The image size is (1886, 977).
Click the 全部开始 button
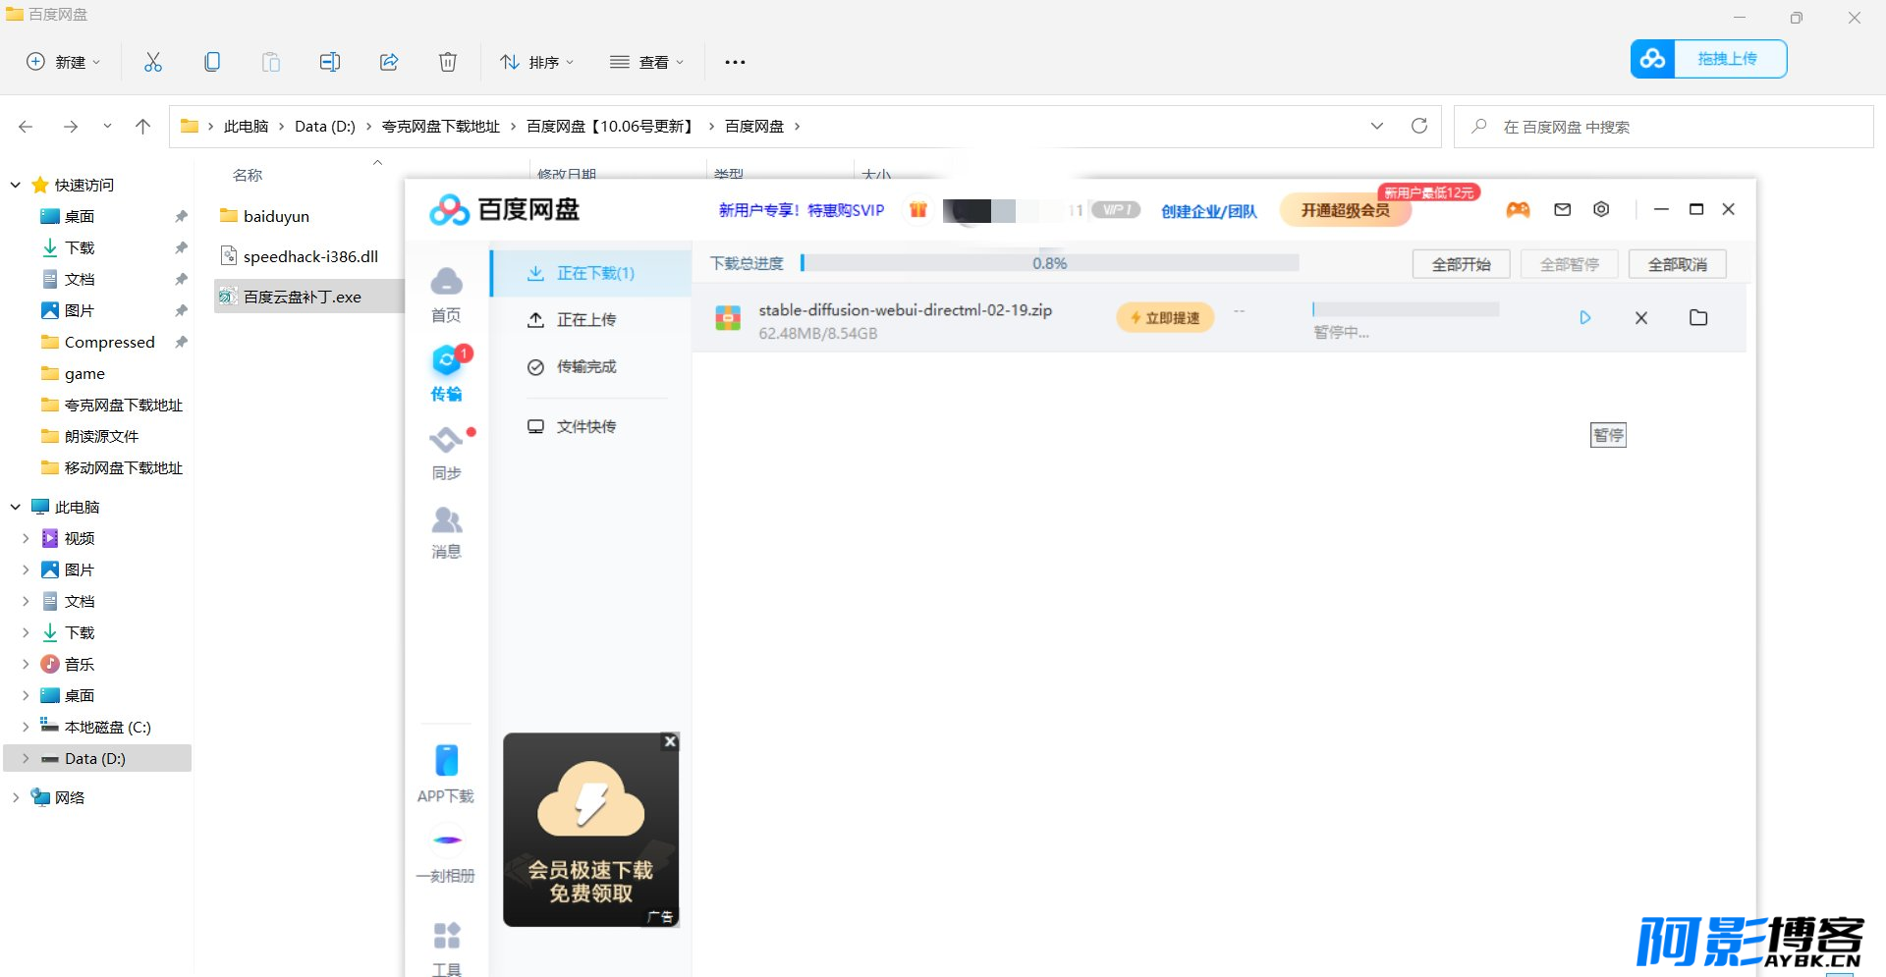point(1461,264)
